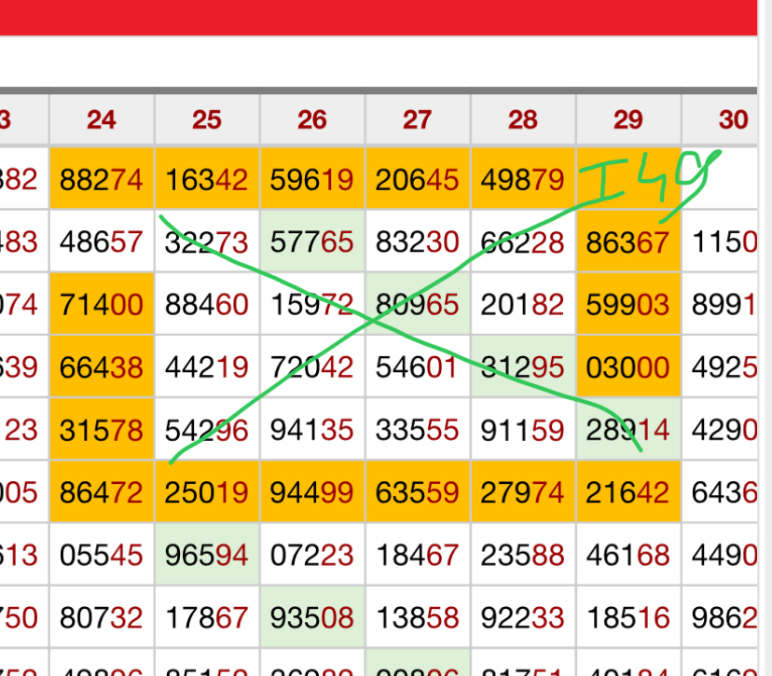
Task: Select the cell 63559
Action: coord(418,492)
